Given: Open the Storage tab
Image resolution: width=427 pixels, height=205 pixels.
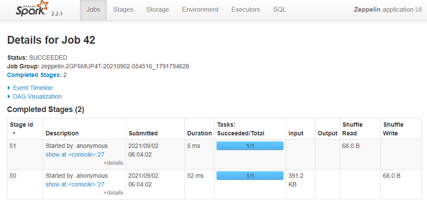Looking at the screenshot, I should 158,10.
